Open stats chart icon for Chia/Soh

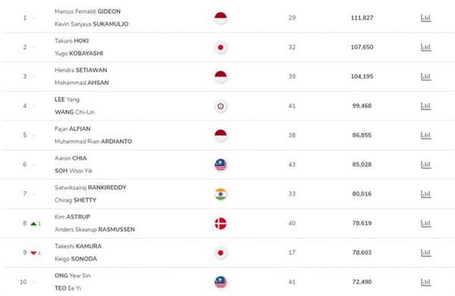(425, 165)
